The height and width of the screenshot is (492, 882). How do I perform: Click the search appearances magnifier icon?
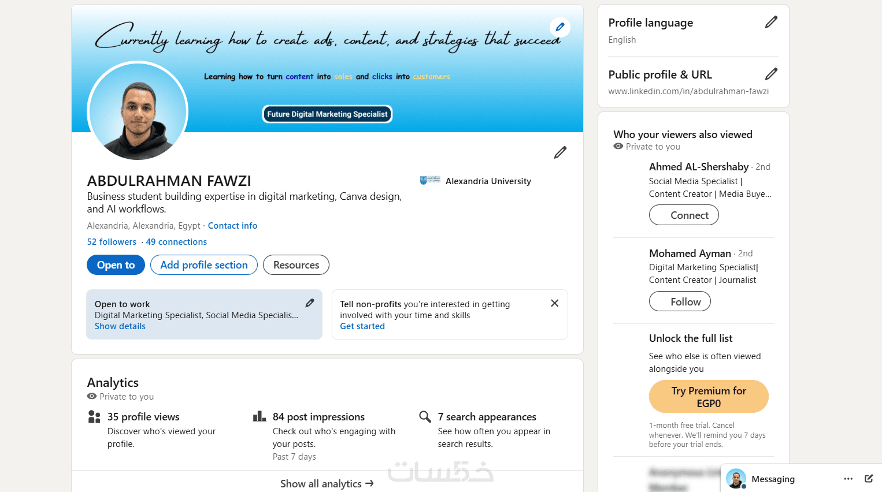coord(425,416)
